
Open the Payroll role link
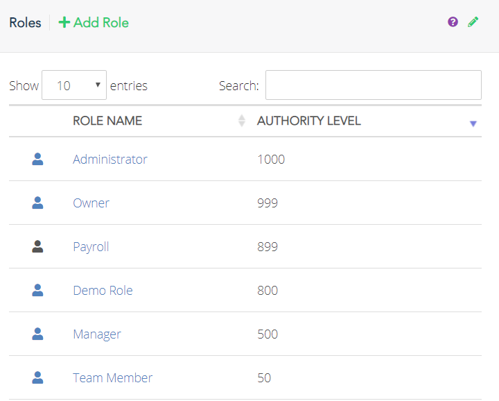91,247
